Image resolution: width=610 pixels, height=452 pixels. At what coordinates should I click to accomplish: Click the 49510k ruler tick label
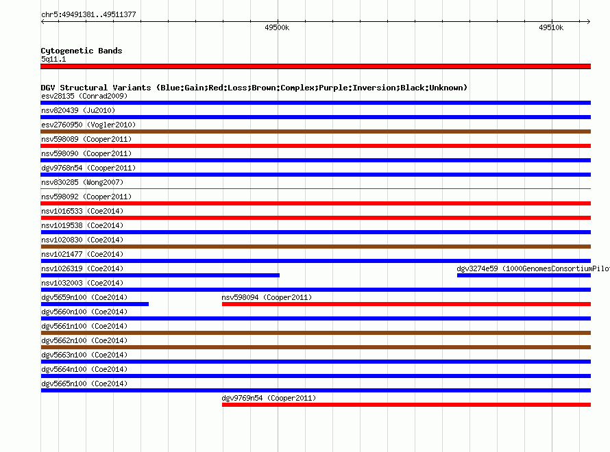tap(551, 27)
